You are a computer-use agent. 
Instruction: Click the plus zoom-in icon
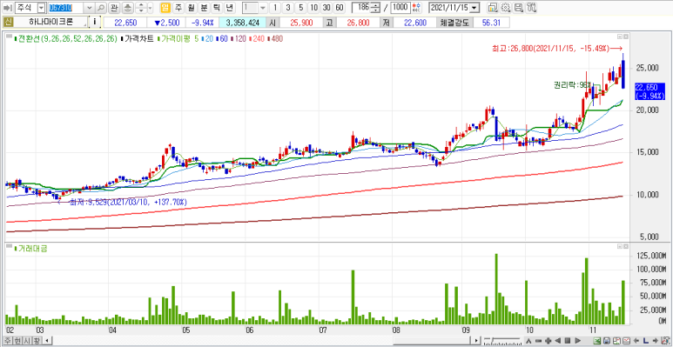click(x=548, y=341)
